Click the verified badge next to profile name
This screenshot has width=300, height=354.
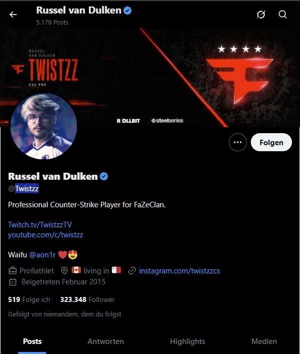(104, 176)
